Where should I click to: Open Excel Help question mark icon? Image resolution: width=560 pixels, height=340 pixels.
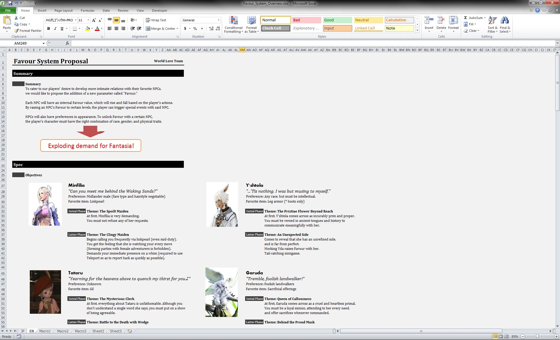click(x=538, y=11)
